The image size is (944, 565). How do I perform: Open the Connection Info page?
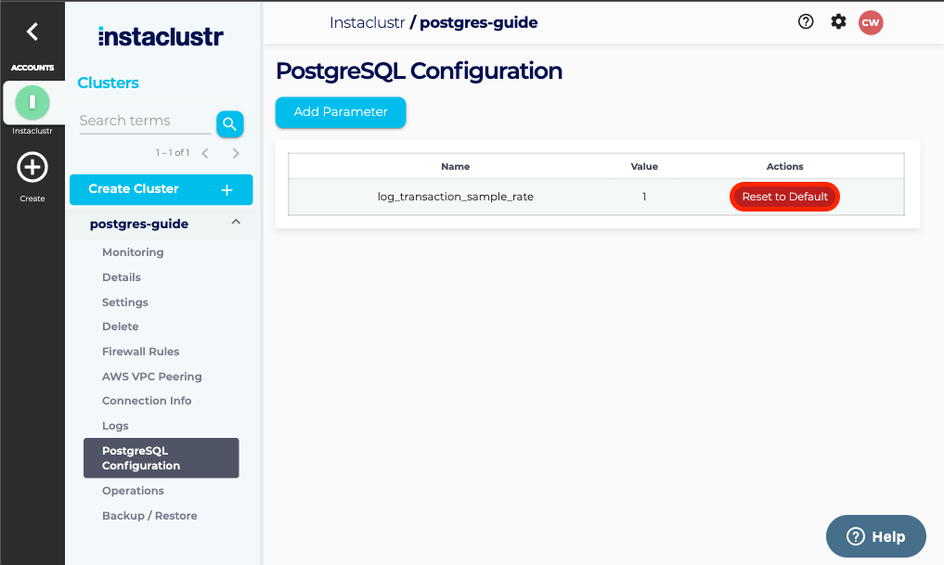tap(147, 401)
